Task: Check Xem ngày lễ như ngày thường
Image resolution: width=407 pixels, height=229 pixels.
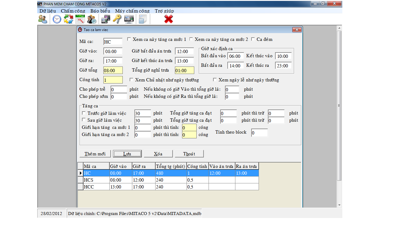Action: coord(215,80)
